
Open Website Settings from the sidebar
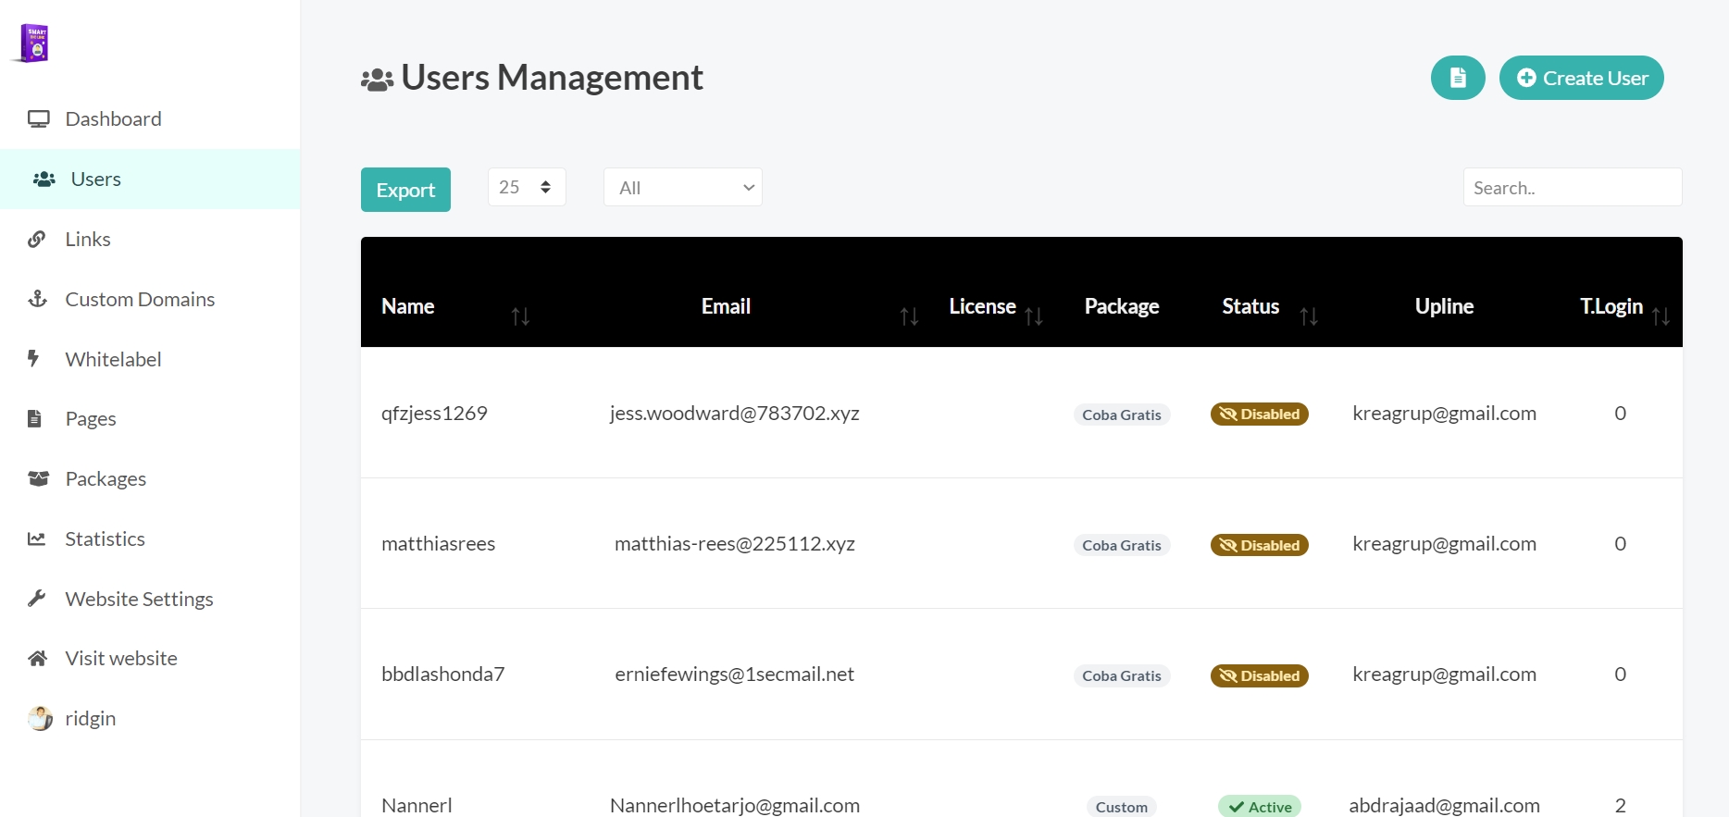coord(139,600)
